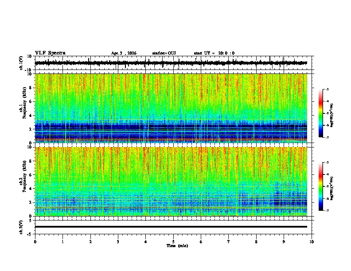
Task: Click time axis tick label "0"
Action: click(35, 242)
